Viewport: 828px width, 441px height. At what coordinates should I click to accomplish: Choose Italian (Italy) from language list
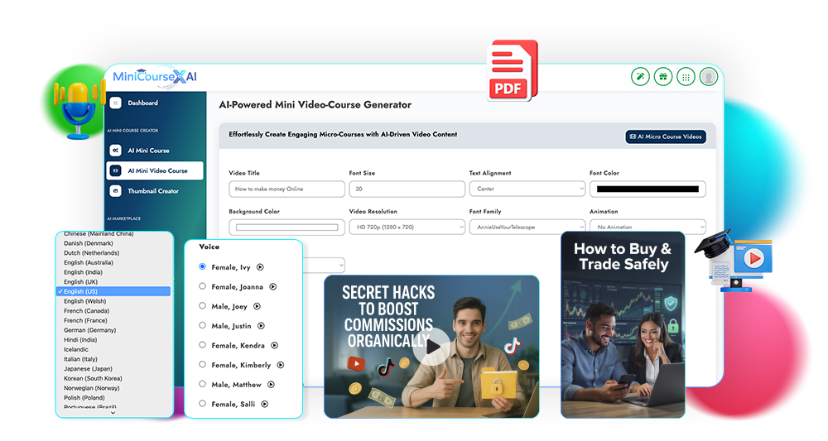pyautogui.click(x=81, y=359)
